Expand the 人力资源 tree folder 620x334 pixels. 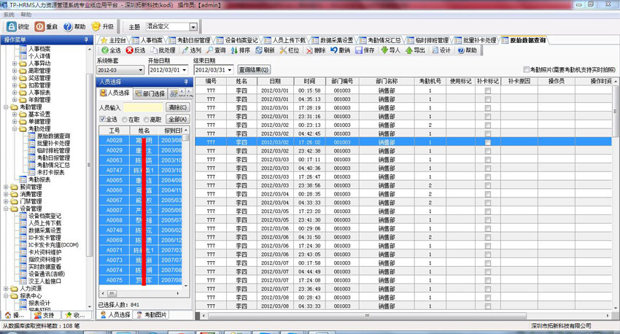[7, 289]
